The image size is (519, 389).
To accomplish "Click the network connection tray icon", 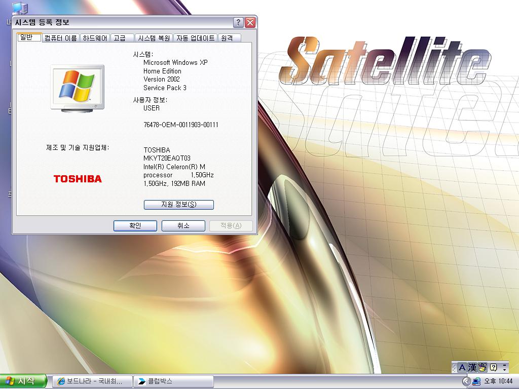I will pos(476,381).
